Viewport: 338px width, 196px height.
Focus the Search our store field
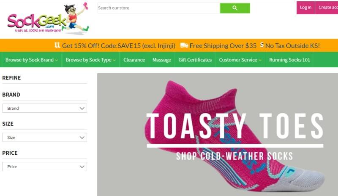point(158,8)
